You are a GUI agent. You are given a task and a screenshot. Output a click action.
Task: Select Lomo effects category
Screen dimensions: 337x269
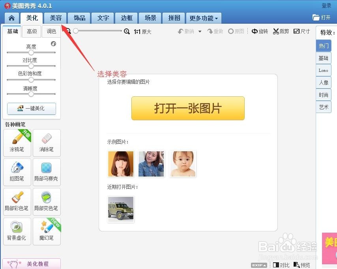coord(324,70)
